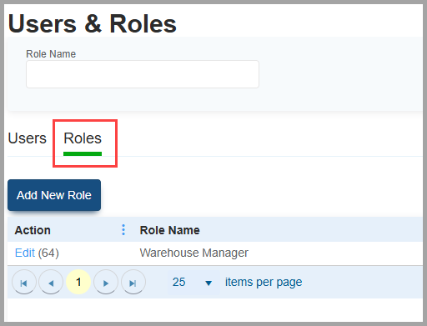Click the items per page dropdown arrow
Image resolution: width=427 pixels, height=326 pixels.
208,283
